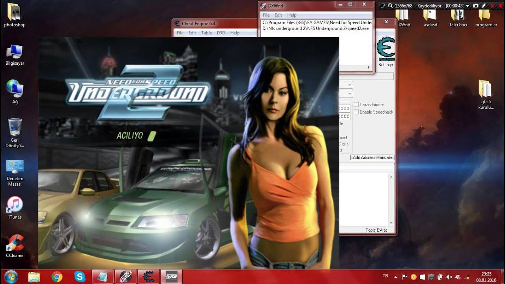Viewport: 505px width, 284px height.
Task: Open the programlar folder
Action: click(486, 18)
